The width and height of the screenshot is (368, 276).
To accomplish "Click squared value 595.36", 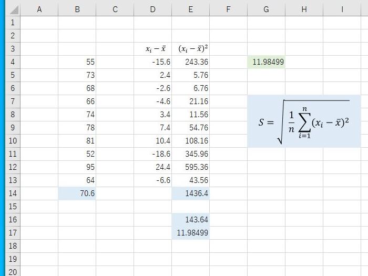I will pyautogui.click(x=190, y=167).
